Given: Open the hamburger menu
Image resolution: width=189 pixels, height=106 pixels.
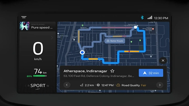Looking at the screenshot, I should click(24, 17).
